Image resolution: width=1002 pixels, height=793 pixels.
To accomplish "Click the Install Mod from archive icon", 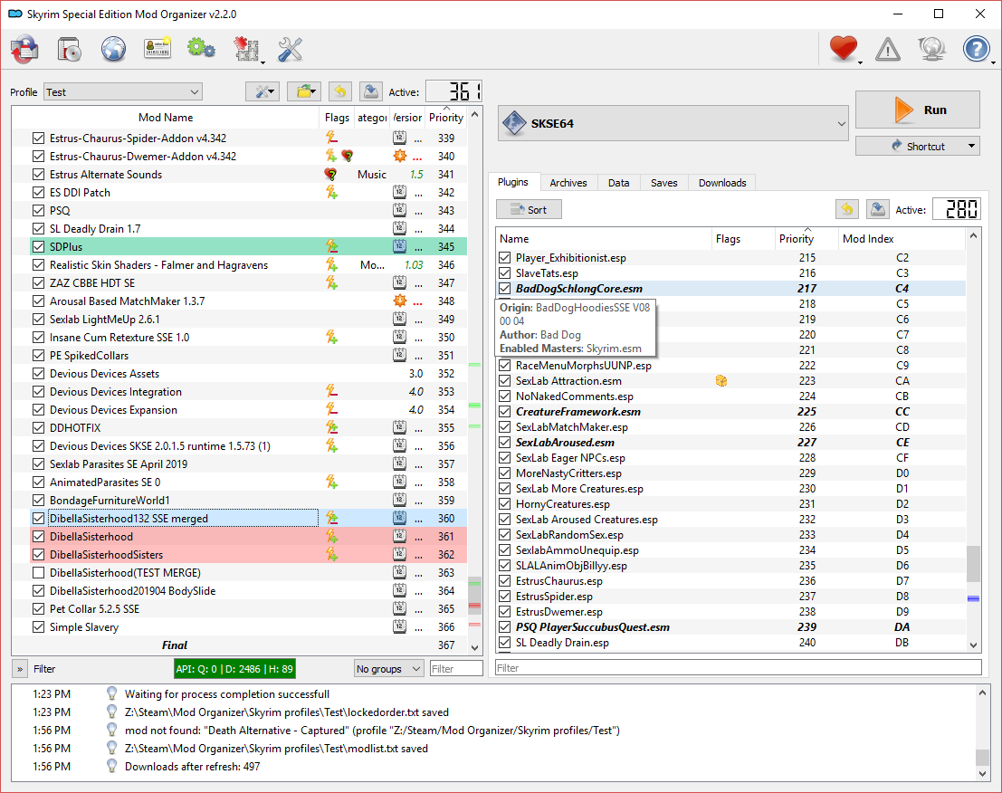I will click(x=24, y=49).
